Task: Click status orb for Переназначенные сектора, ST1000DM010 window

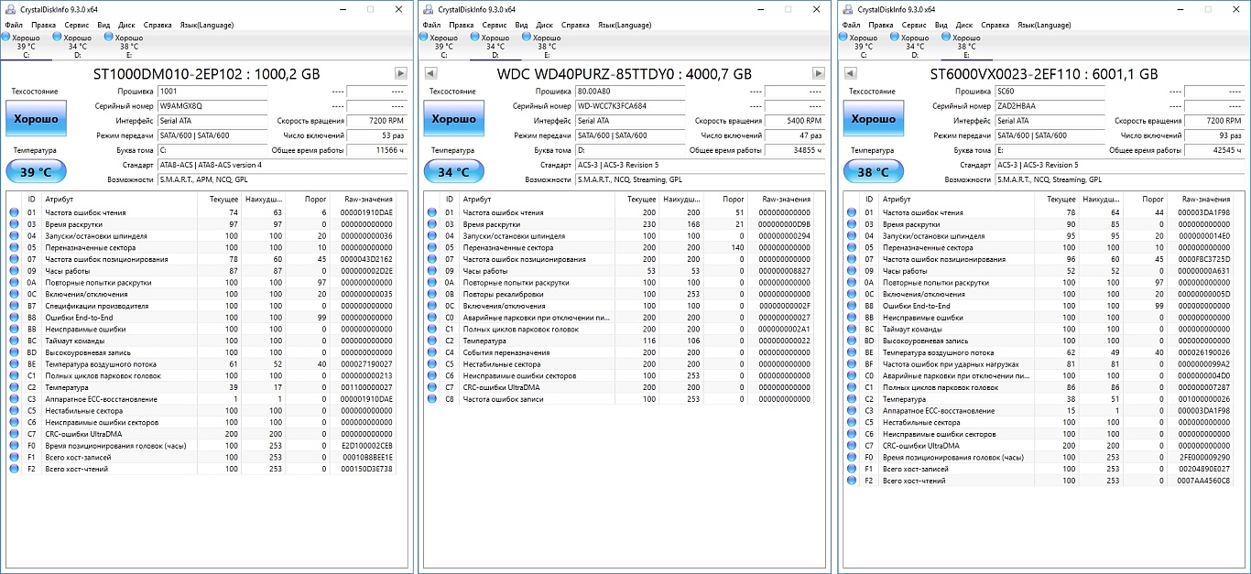Action: (14, 247)
